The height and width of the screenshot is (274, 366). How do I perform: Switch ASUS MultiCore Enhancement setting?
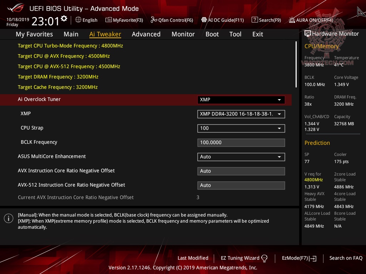(241, 157)
